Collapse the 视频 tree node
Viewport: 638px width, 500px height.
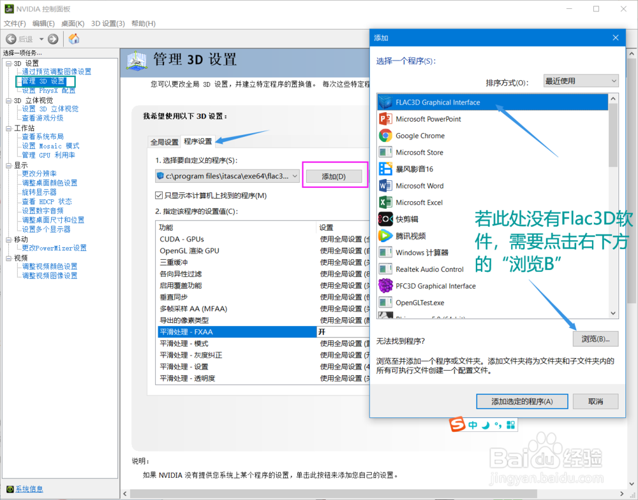click(8, 259)
